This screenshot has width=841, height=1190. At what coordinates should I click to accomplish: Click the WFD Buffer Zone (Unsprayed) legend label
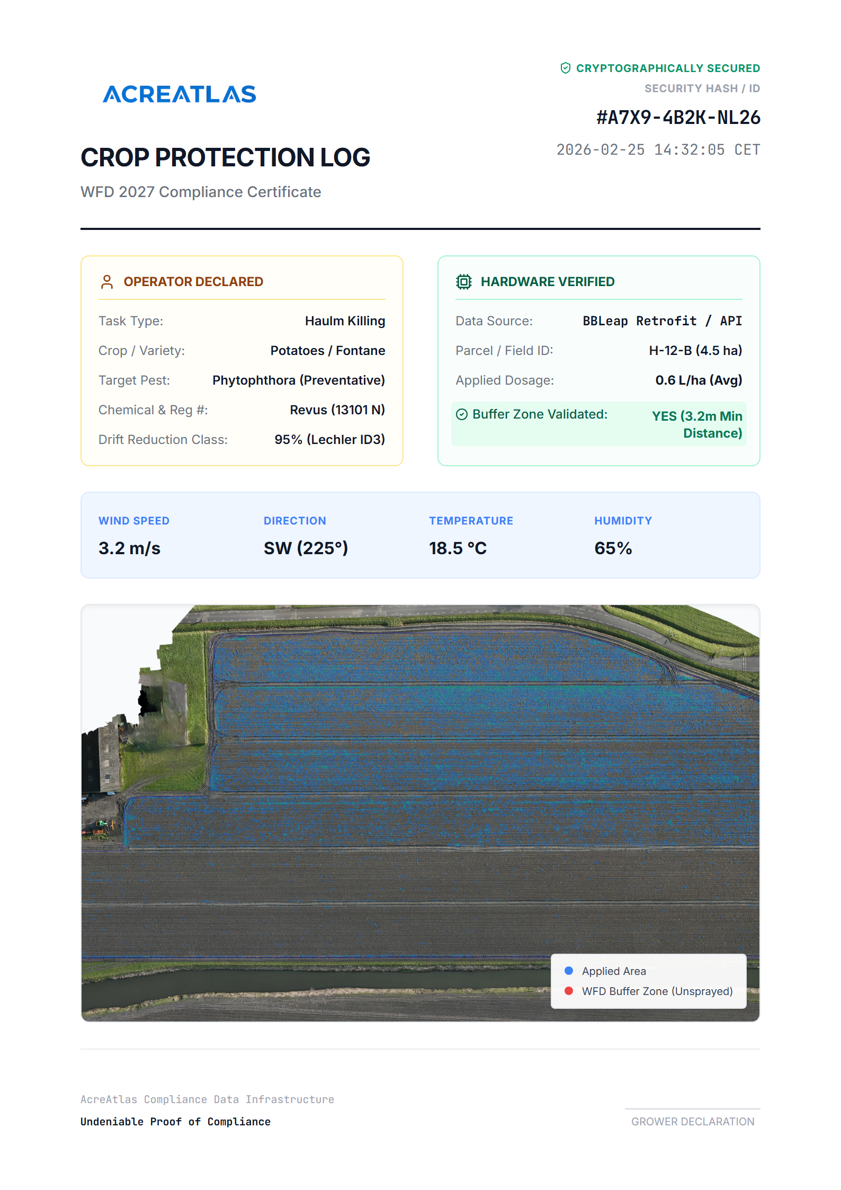(657, 991)
